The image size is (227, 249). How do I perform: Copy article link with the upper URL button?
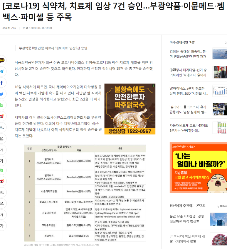[1, 127]
